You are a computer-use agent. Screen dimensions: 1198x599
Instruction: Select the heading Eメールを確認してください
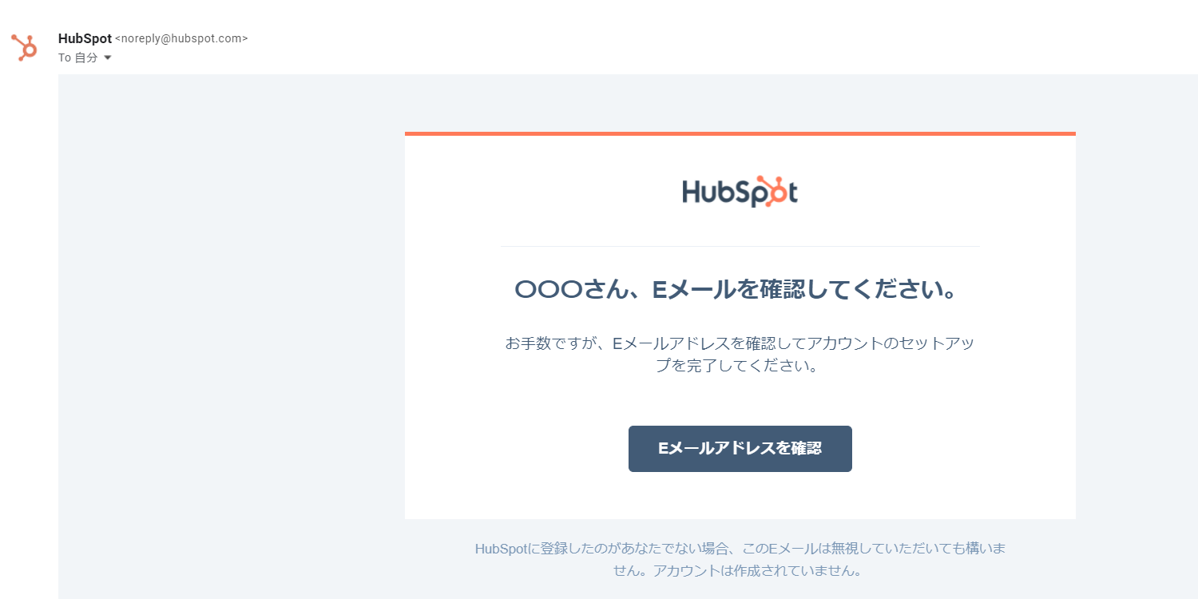pyautogui.click(x=804, y=290)
